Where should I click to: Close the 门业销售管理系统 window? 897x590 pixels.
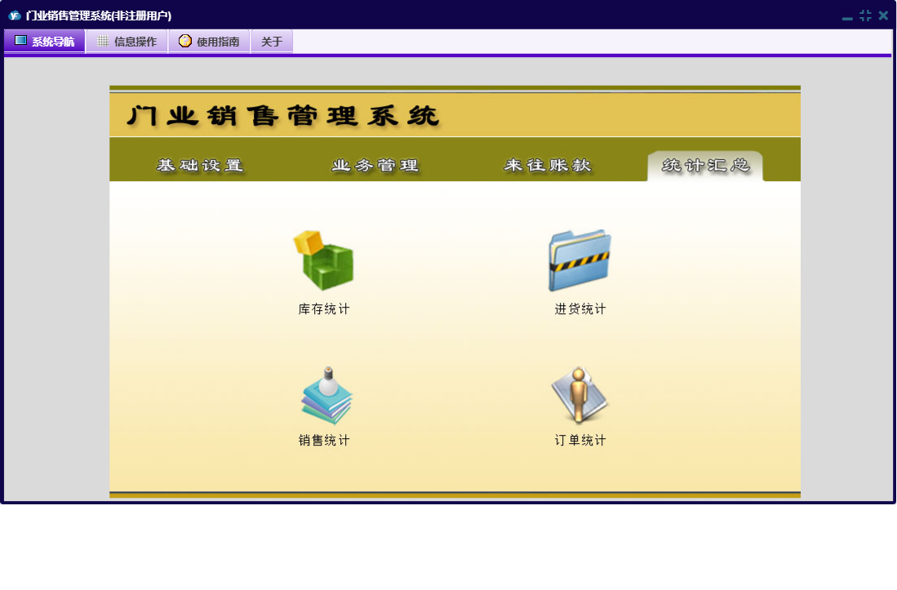click(x=883, y=16)
